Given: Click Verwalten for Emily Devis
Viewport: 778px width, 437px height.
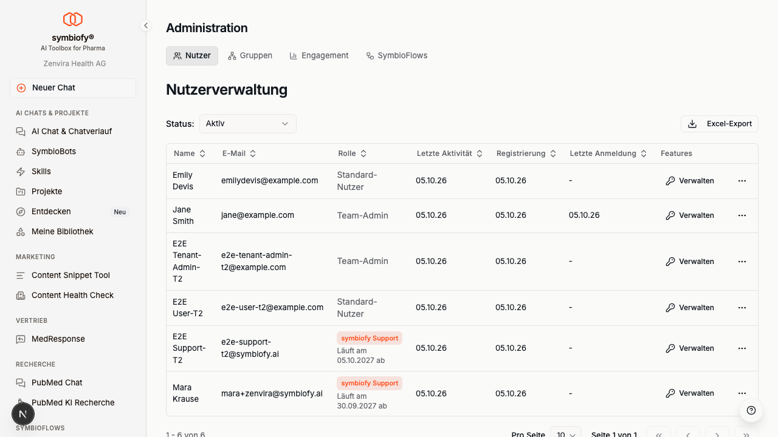Looking at the screenshot, I should (690, 181).
